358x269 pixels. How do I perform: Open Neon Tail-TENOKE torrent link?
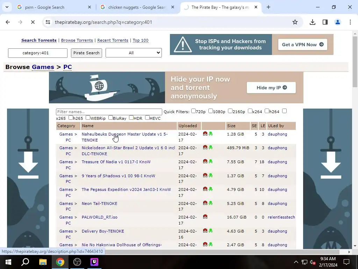coord(100,204)
